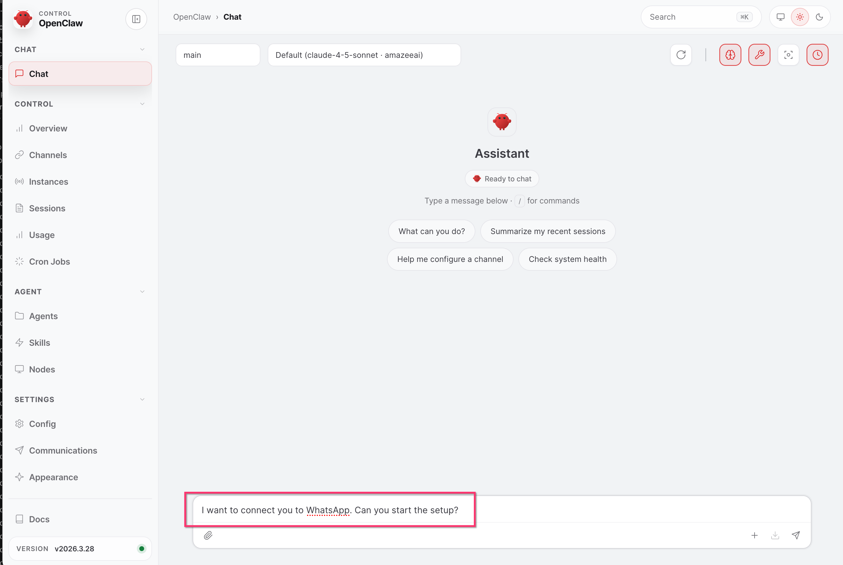Toggle the brain thinking icon button

click(730, 55)
